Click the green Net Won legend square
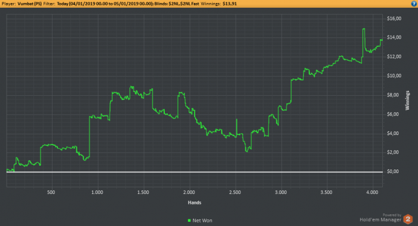Viewport: 418px width, 226px height. point(189,221)
